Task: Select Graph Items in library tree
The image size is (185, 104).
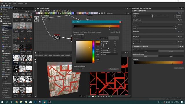Action: pyautogui.click(x=5, y=16)
